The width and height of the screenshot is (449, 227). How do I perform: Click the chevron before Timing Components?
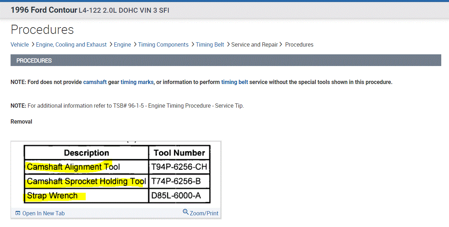coord(135,44)
